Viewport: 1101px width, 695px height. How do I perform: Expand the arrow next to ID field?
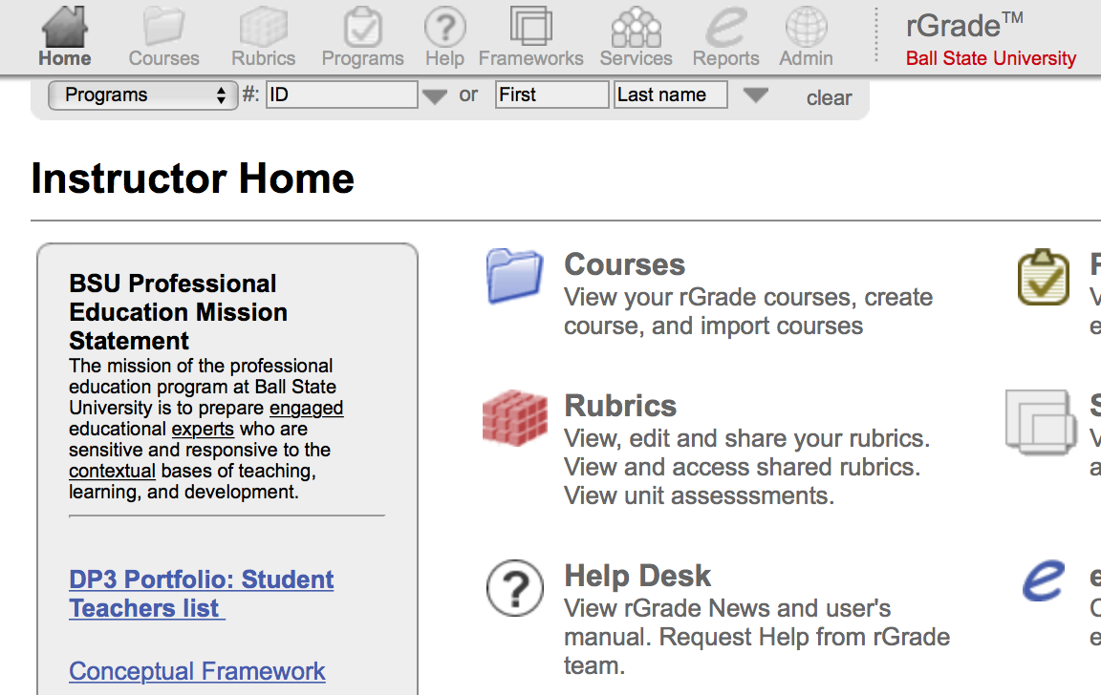pos(435,96)
